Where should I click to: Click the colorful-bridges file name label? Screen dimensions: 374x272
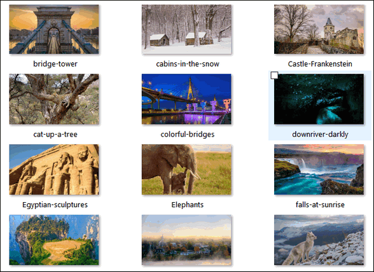coord(188,134)
